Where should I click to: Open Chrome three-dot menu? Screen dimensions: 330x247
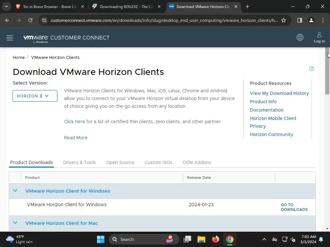[x=323, y=20]
